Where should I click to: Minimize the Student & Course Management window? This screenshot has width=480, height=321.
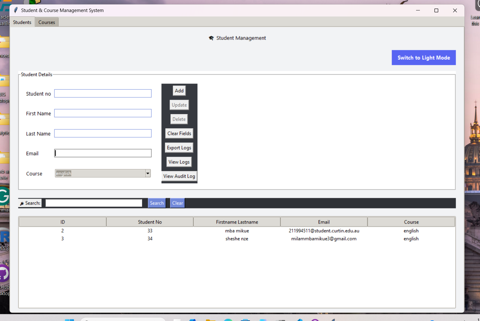(418, 10)
